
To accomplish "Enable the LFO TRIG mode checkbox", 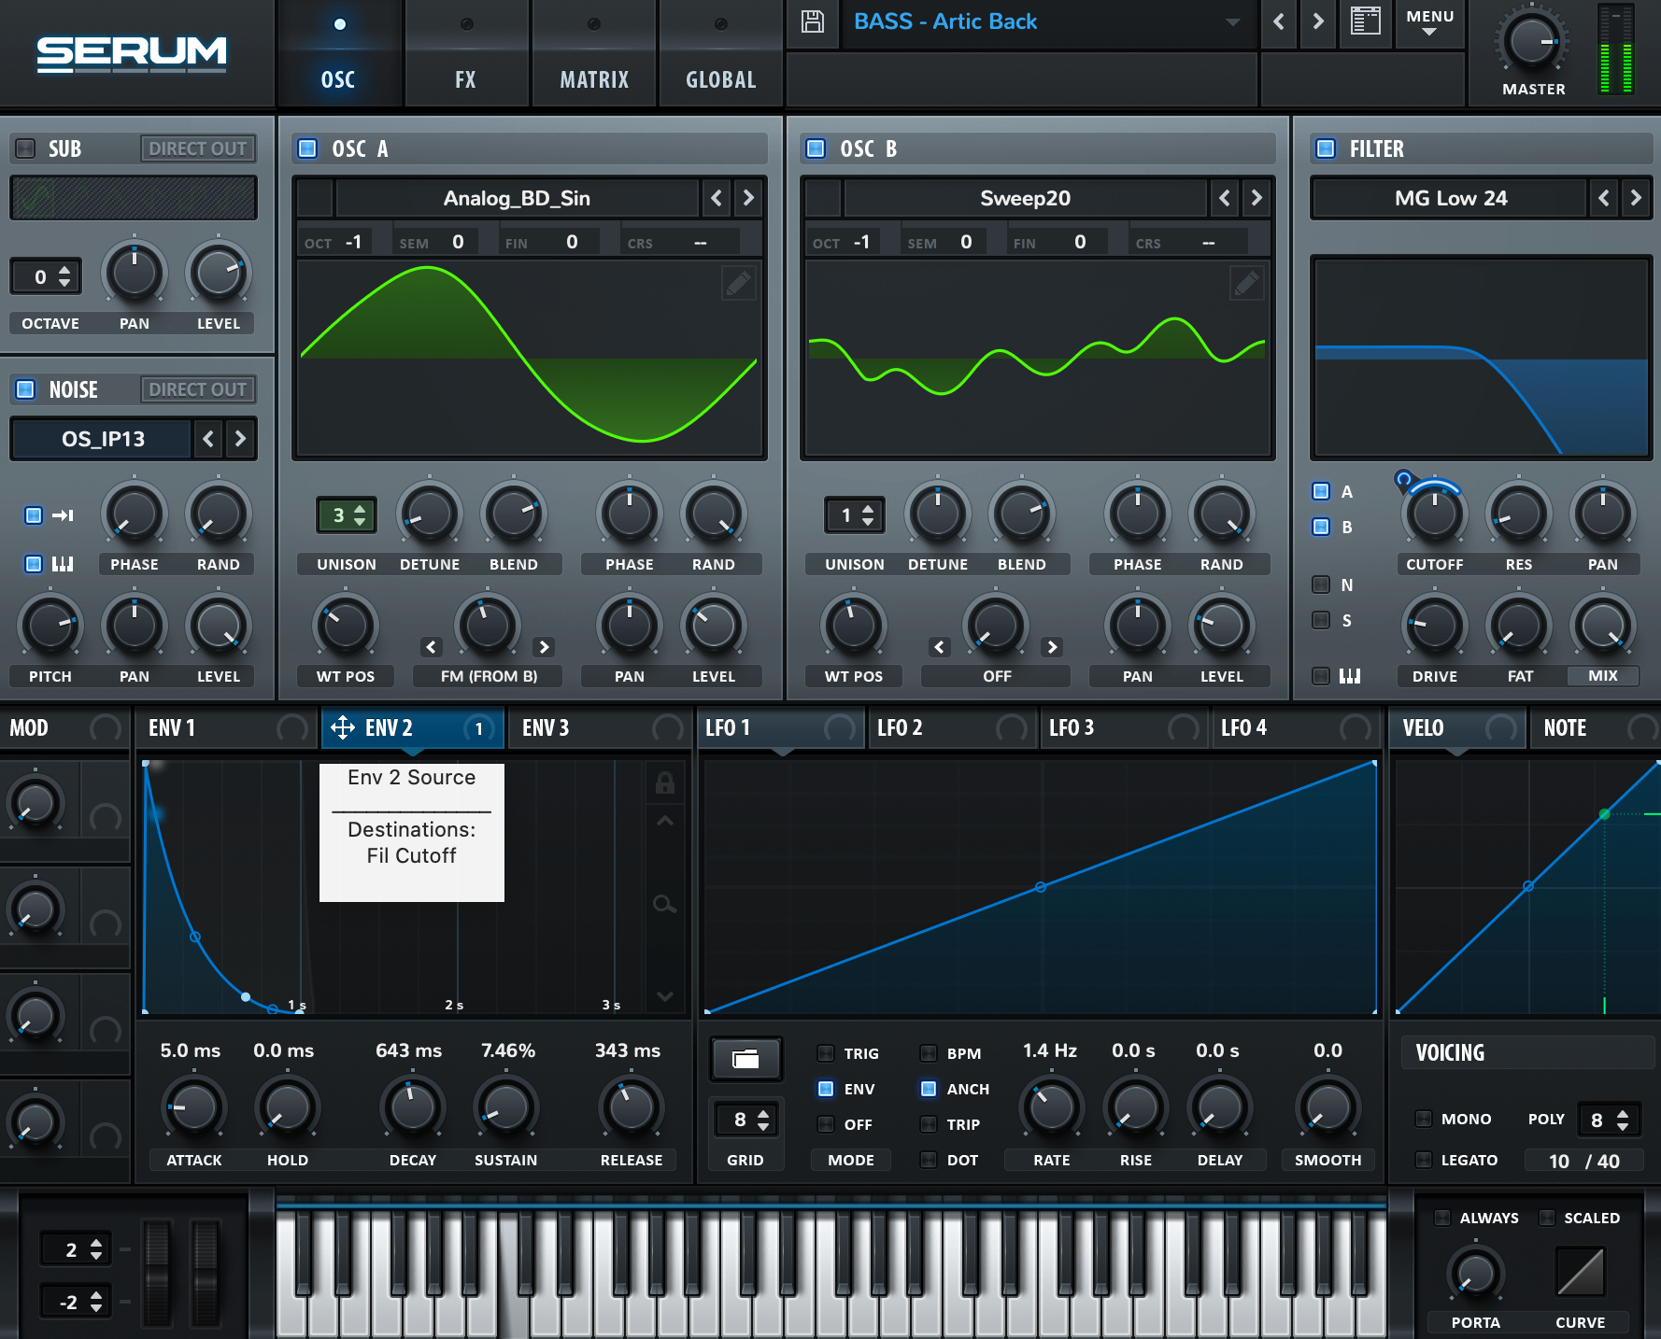I will coord(826,1053).
